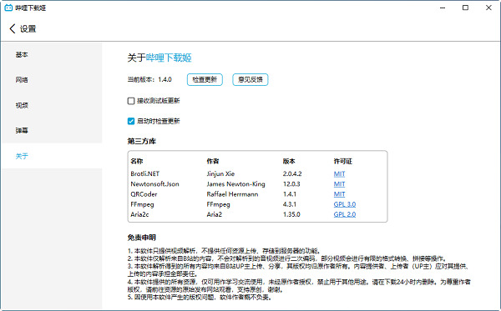Click the FFmpeg name in 名称 column
Image resolution: width=501 pixels, height=311 pixels.
pyautogui.click(x=142, y=204)
